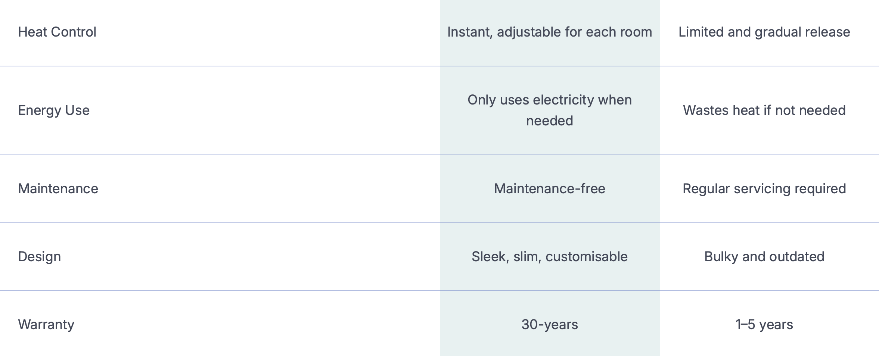Click the word 'needed' in highlighted column
Image resolution: width=879 pixels, height=356 pixels.
(549, 121)
